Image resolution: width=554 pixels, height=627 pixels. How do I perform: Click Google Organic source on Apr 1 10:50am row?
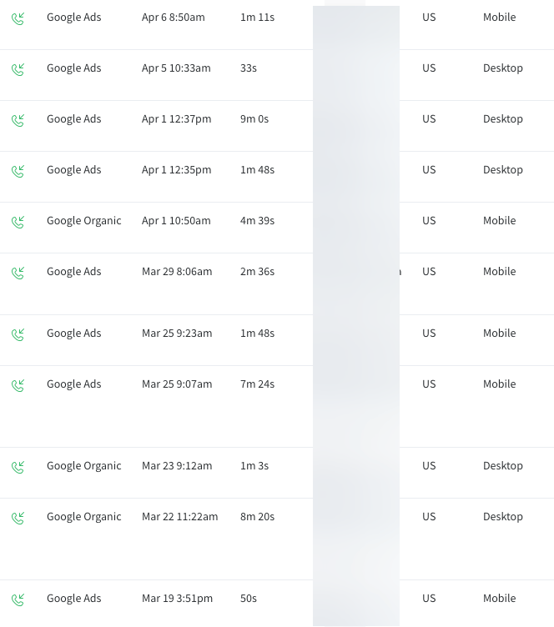(83, 221)
